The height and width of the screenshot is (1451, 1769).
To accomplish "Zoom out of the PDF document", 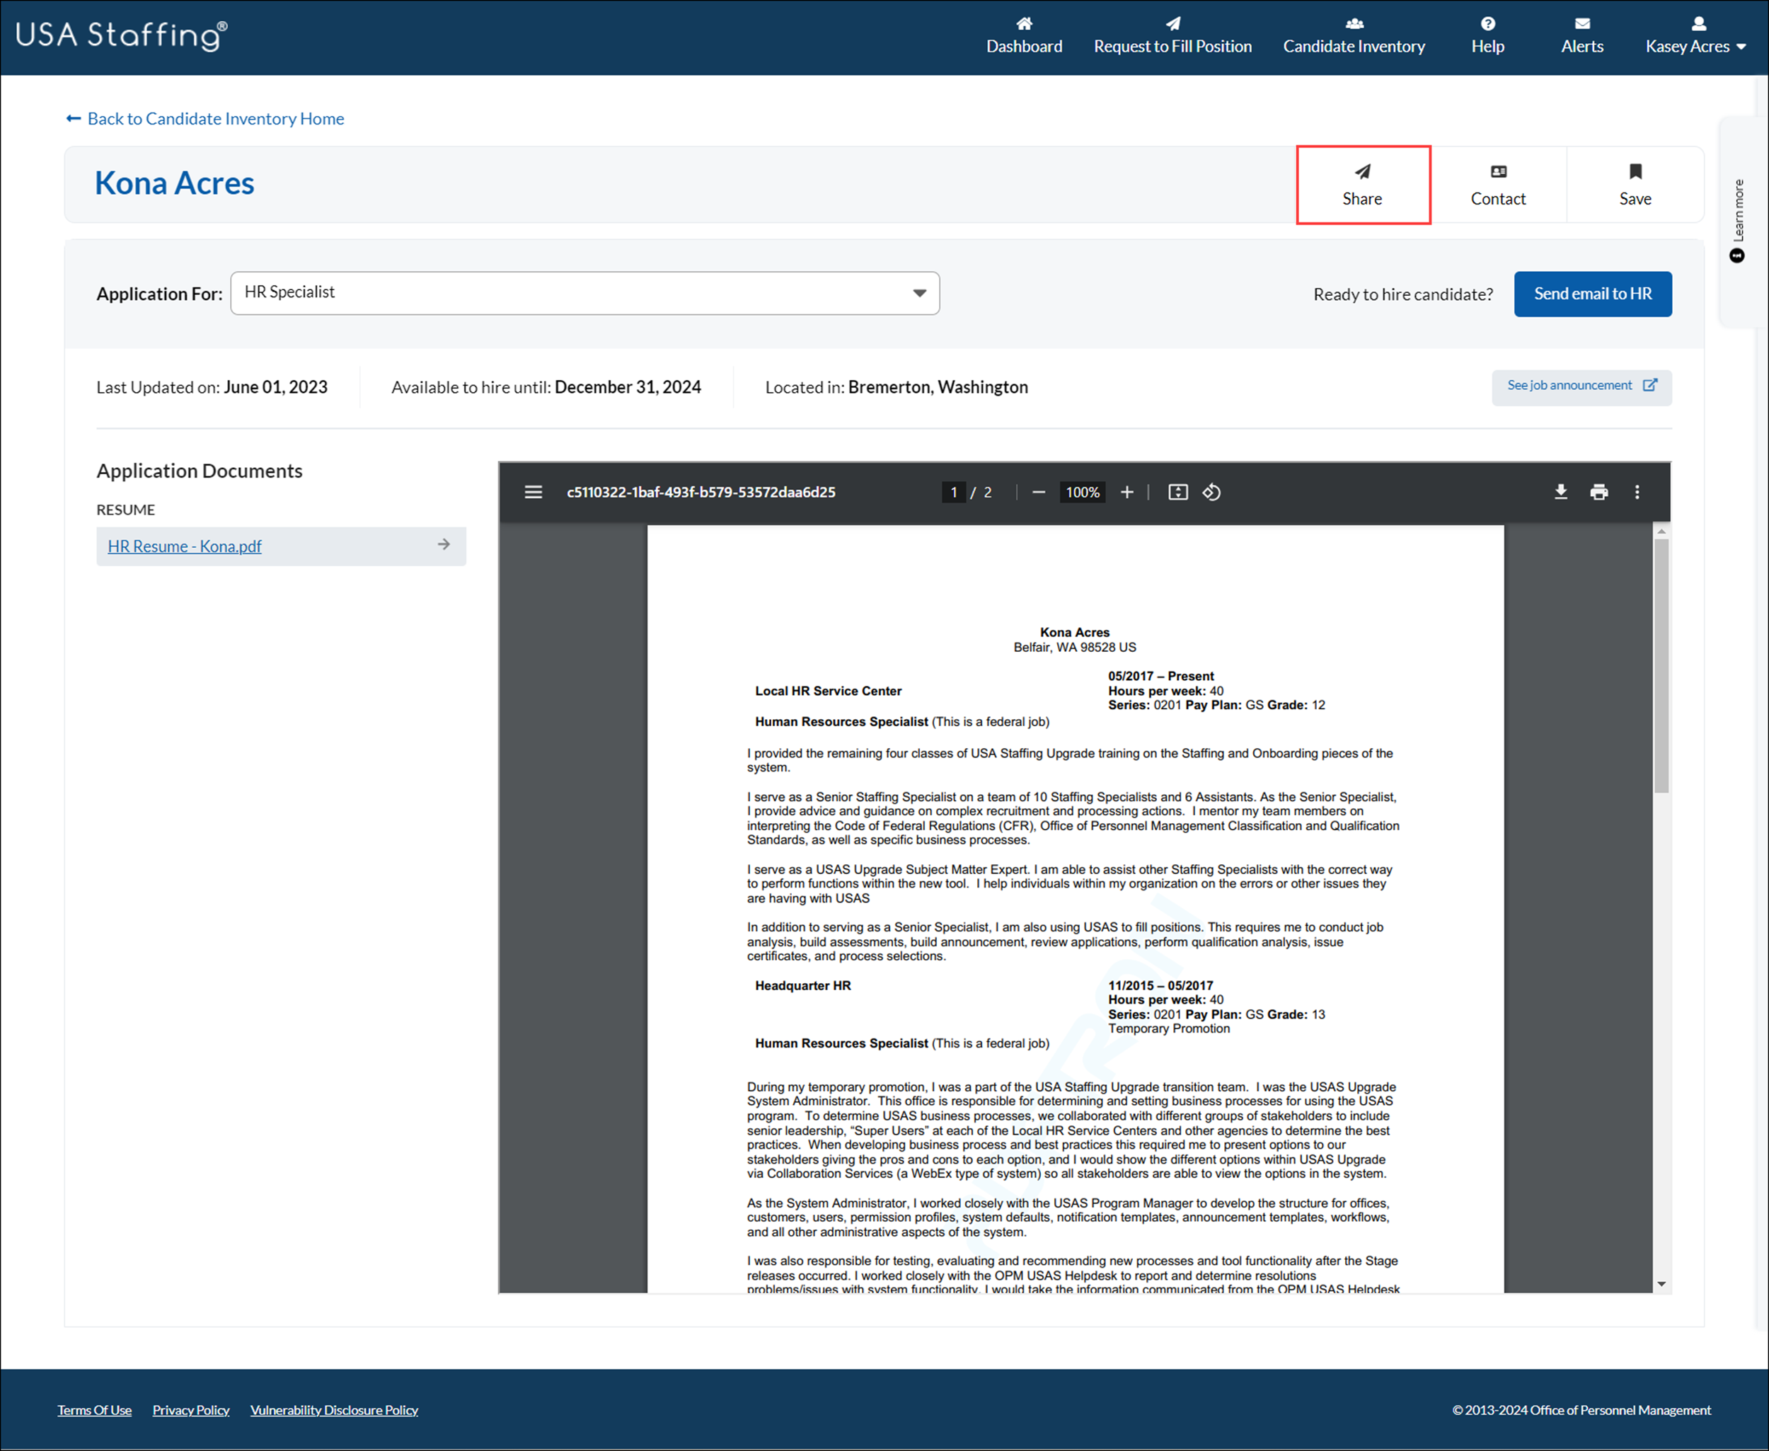I will click(1039, 493).
